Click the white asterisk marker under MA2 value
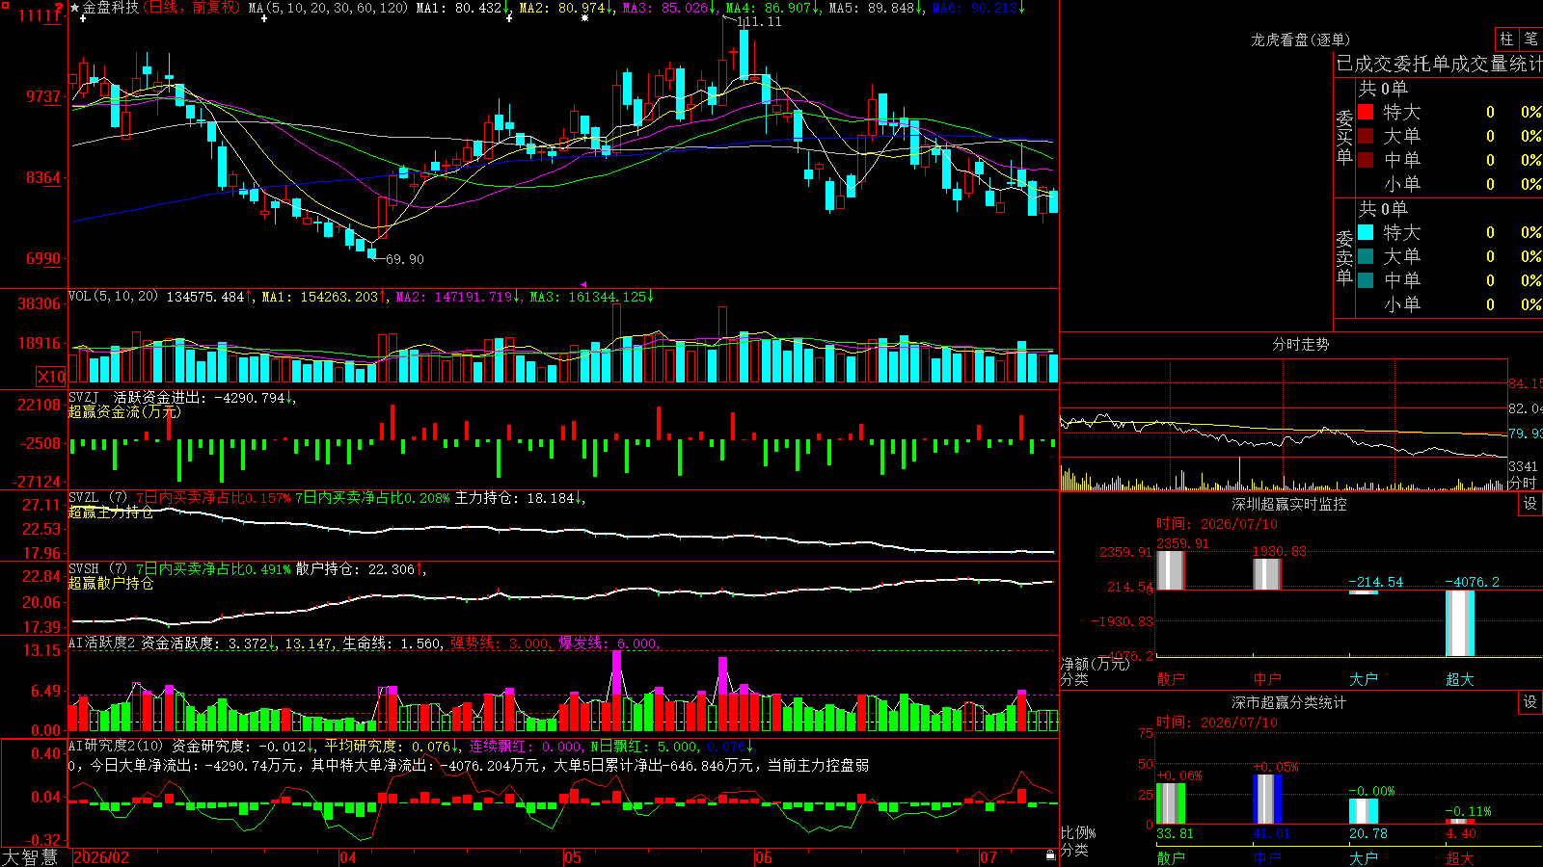The height and width of the screenshot is (867, 1543). coord(584,18)
